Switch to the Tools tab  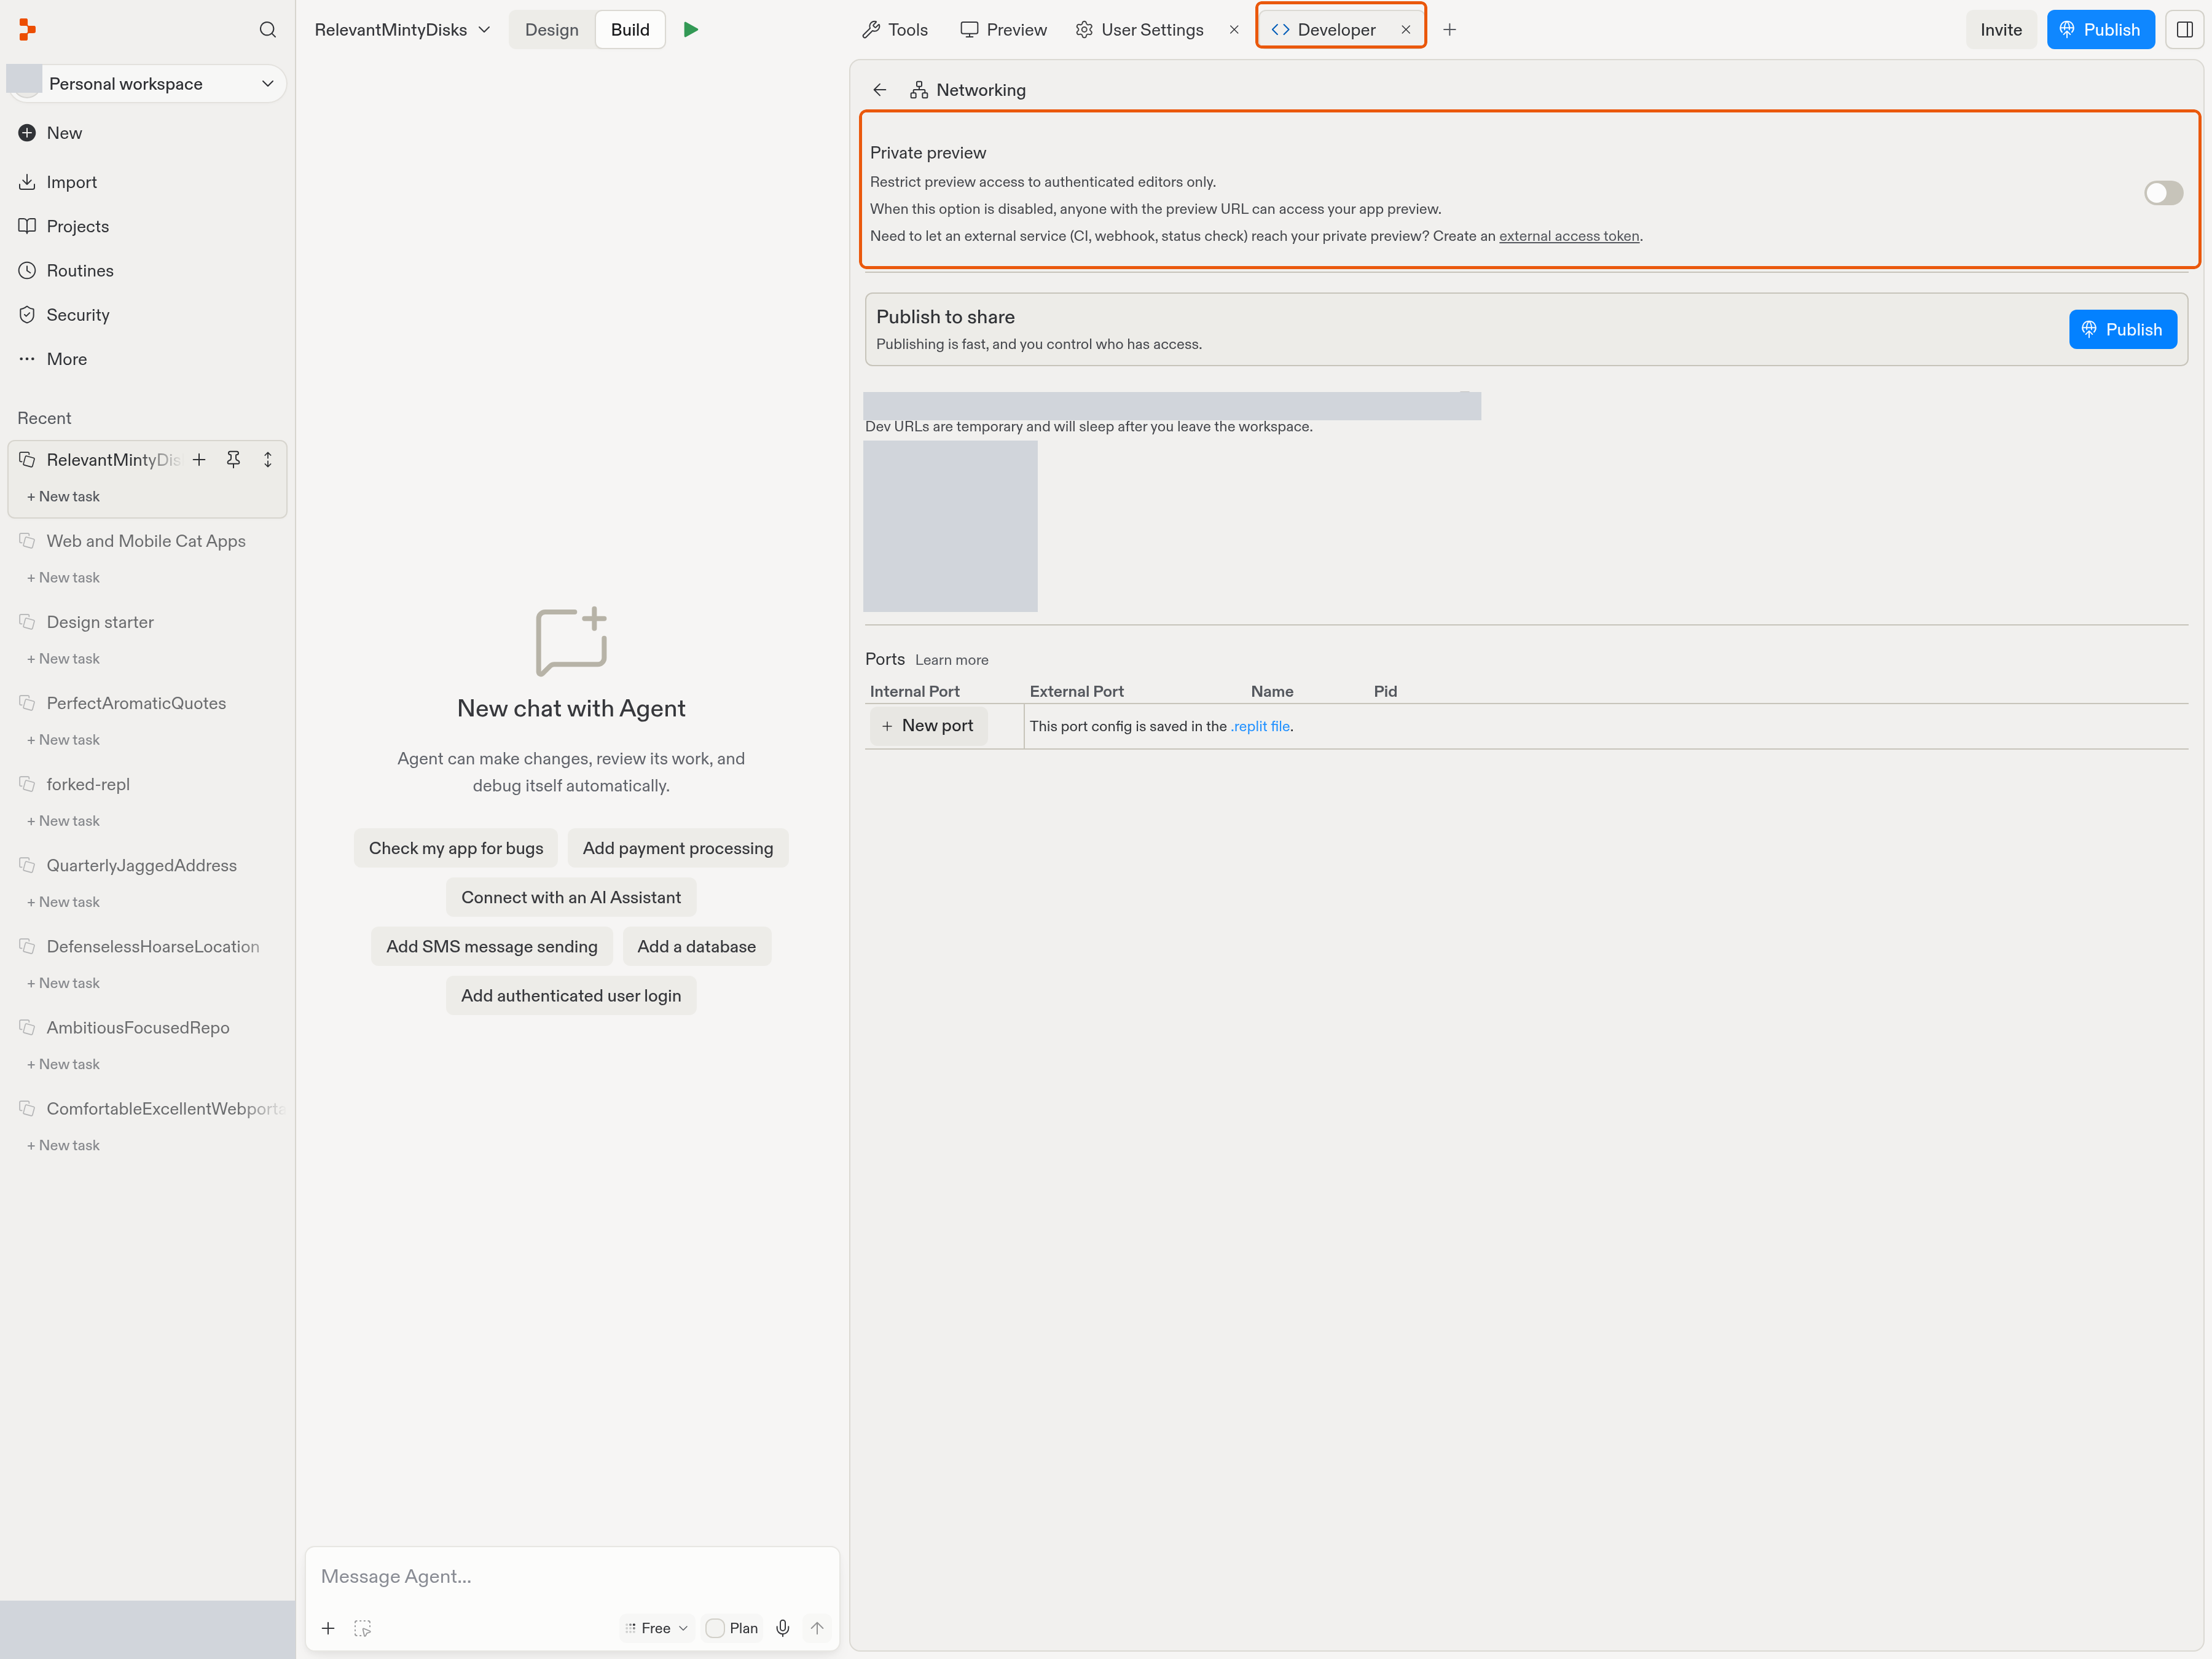tap(895, 30)
